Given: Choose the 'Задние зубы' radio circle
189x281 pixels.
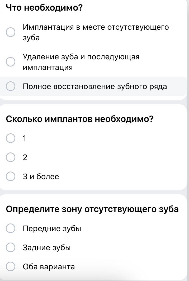Looking at the screenshot, I should coord(11,248).
